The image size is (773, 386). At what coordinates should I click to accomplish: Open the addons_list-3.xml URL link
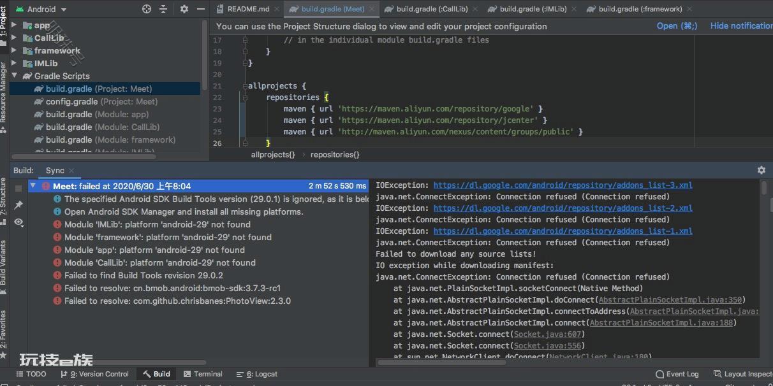[563, 185]
